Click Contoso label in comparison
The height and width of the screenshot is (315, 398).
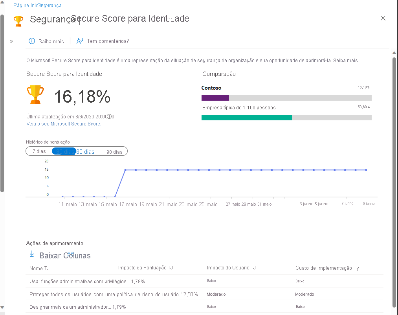click(x=211, y=88)
